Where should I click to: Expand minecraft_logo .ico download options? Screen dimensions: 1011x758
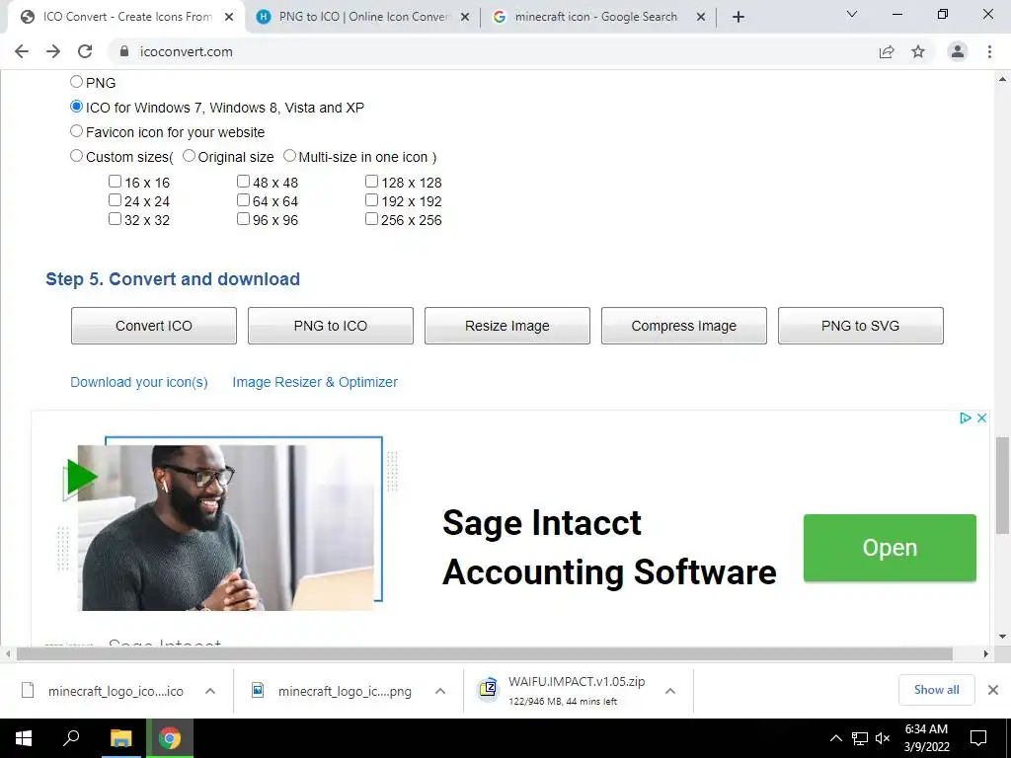pyautogui.click(x=209, y=691)
